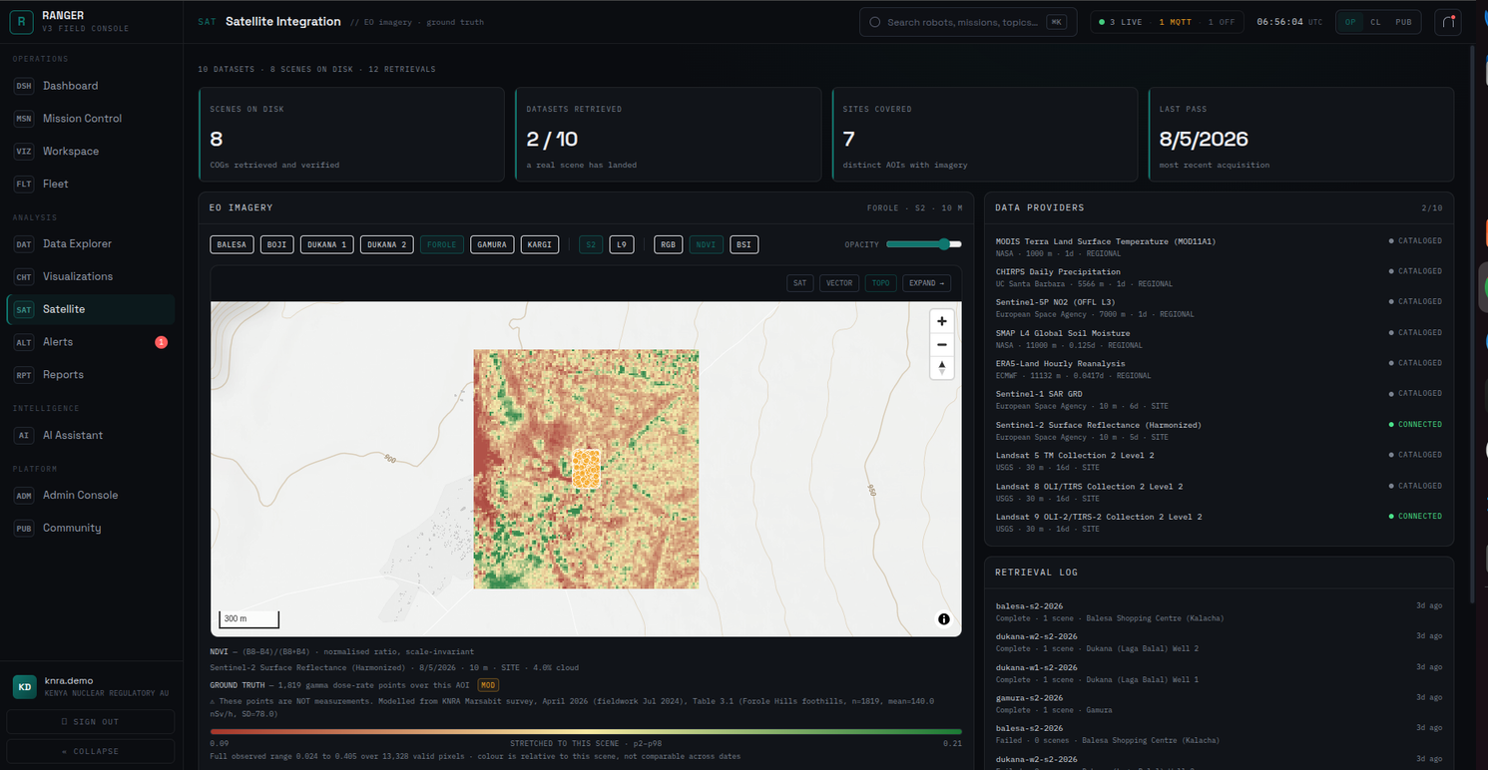This screenshot has width=1488, height=770.
Task: Open Dashboard from the sidebar
Action: click(90, 86)
